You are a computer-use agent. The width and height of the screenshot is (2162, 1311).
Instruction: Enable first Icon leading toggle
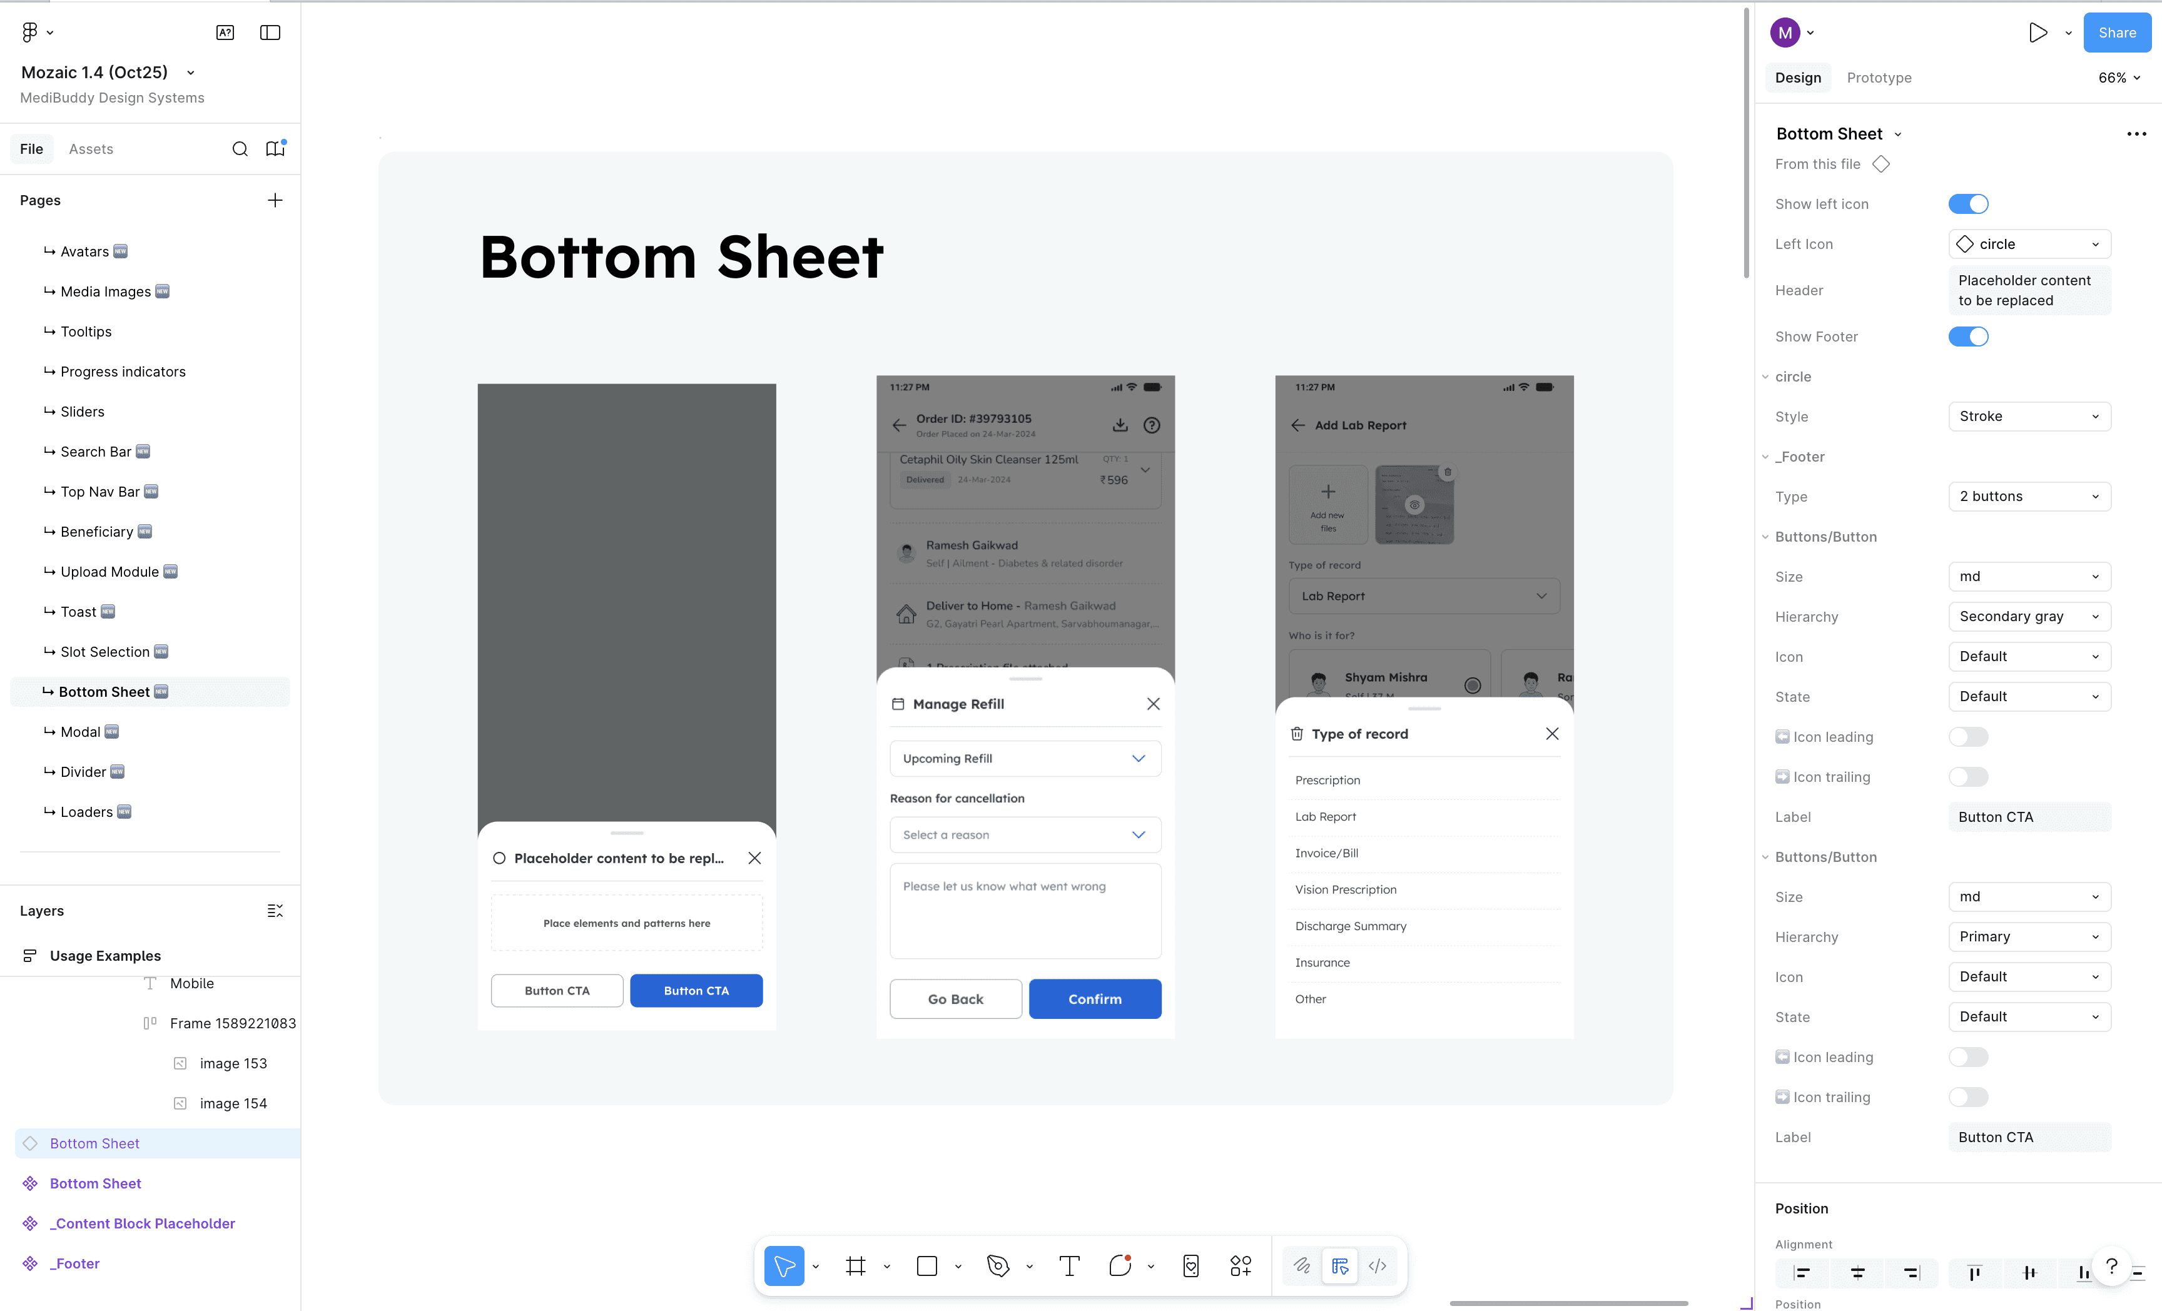click(1968, 737)
